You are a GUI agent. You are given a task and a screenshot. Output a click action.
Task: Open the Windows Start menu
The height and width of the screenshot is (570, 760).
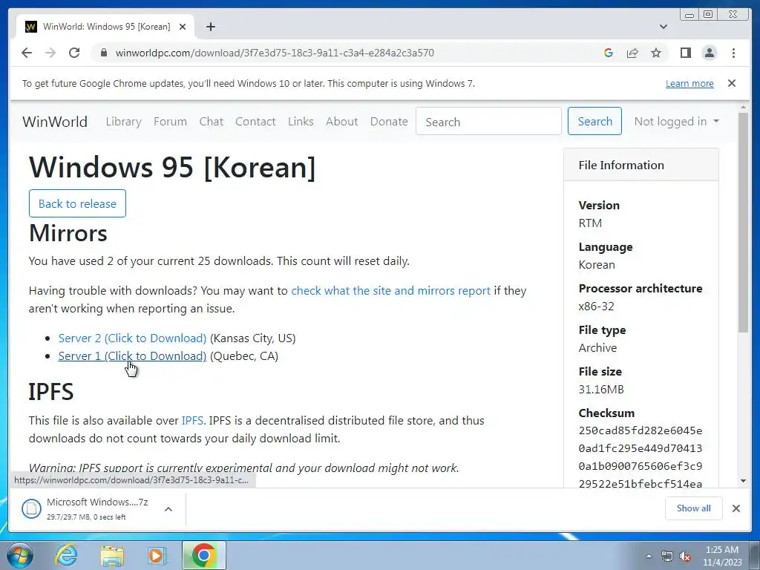[x=20, y=555]
